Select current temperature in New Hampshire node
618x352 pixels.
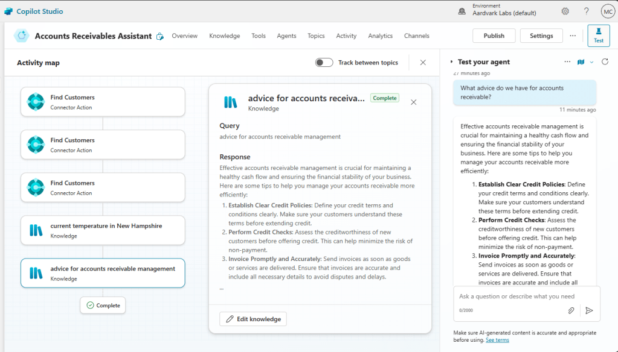click(x=103, y=230)
